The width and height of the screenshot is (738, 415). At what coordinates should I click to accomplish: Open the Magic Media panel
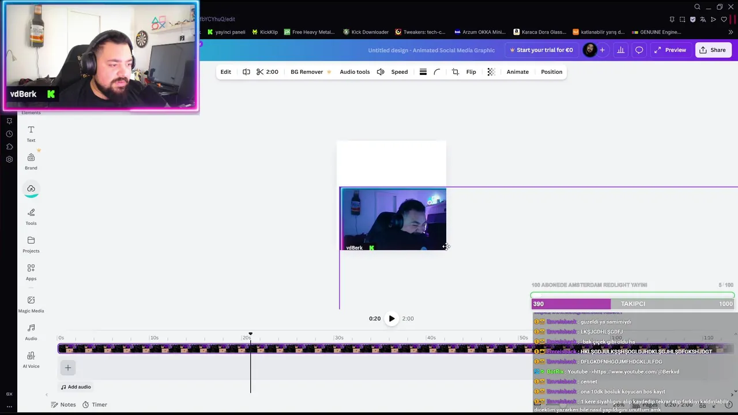(31, 304)
